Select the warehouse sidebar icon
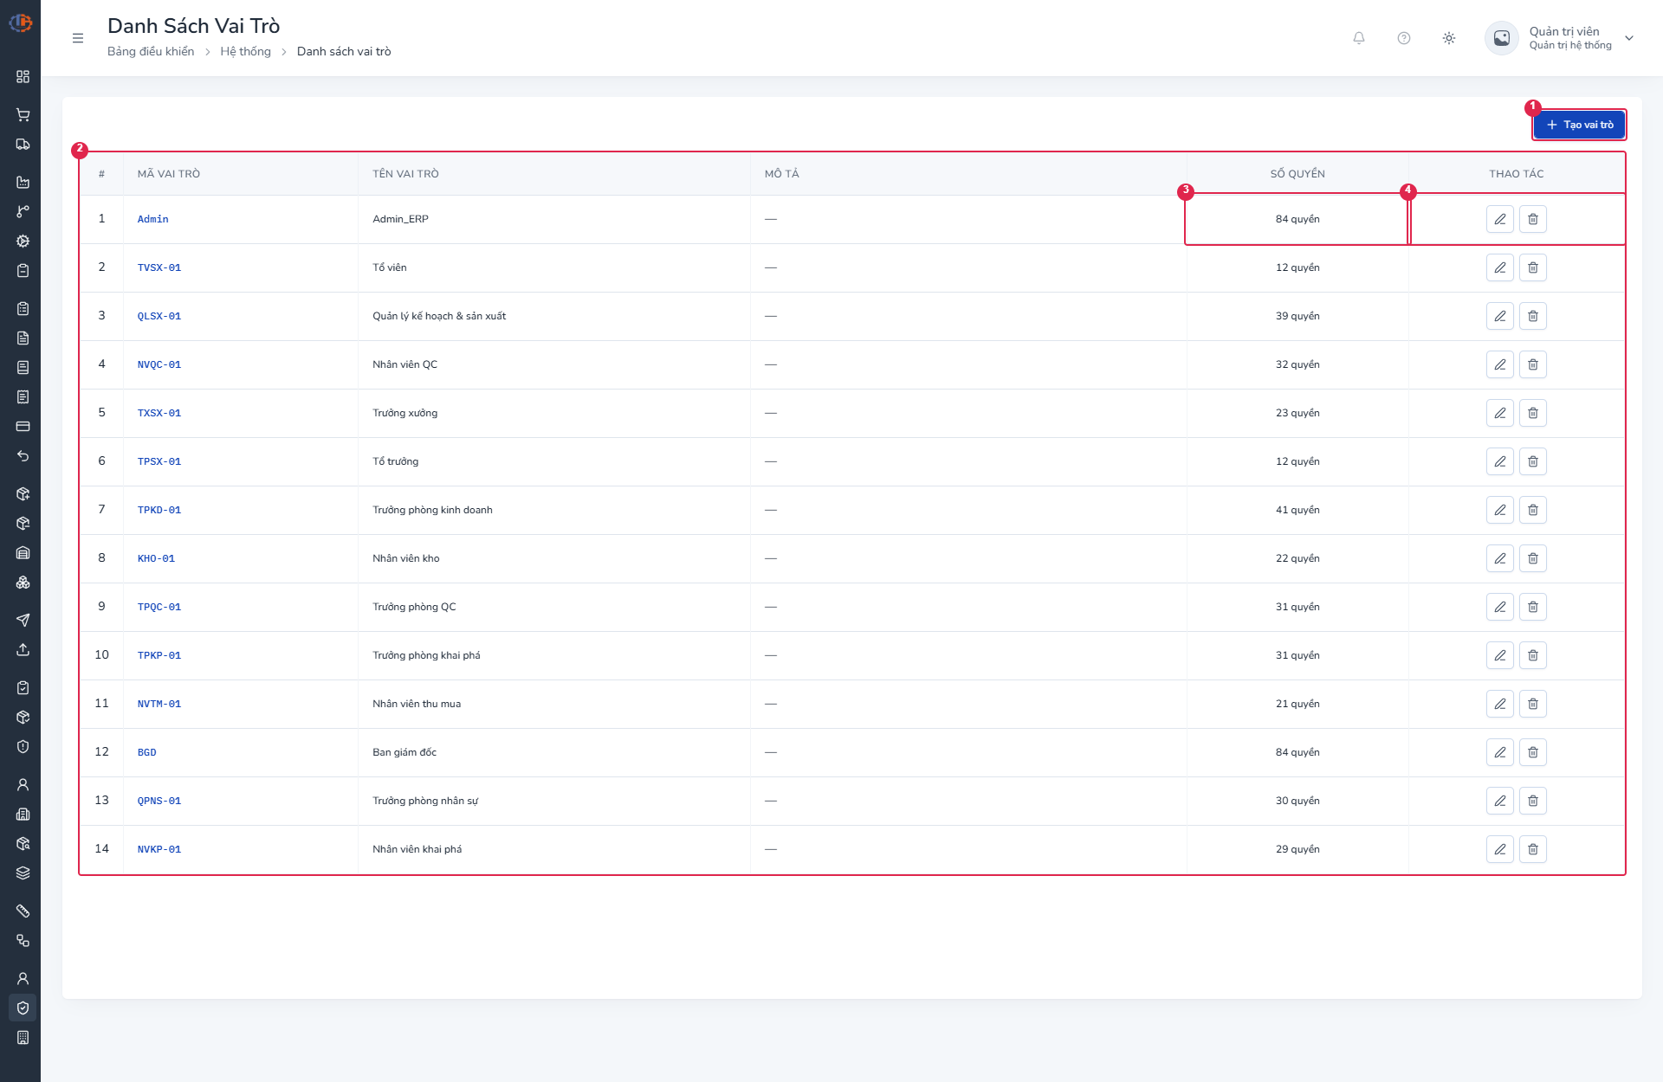1663x1082 pixels. [x=23, y=553]
